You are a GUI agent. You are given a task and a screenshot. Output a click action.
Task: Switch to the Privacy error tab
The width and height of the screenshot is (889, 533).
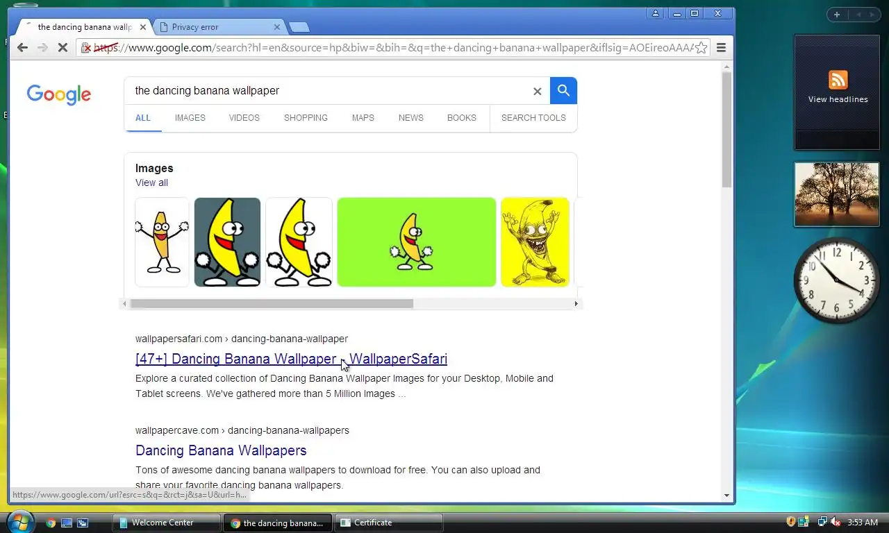[219, 27]
